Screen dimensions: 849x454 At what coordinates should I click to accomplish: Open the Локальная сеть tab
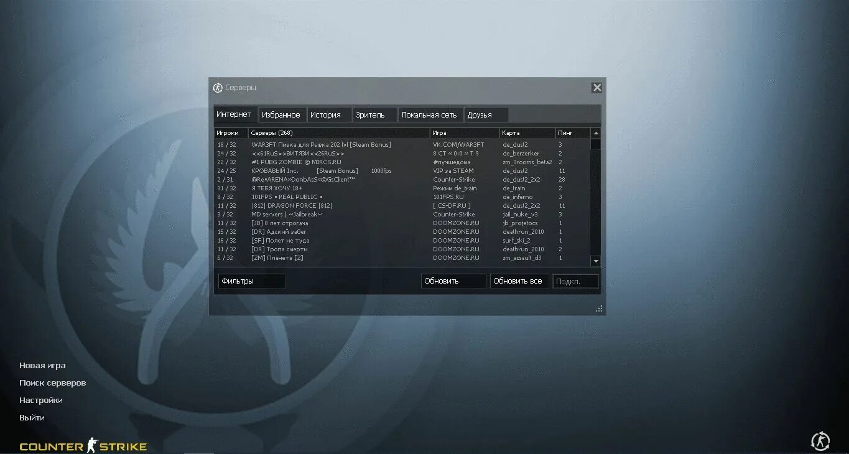(429, 115)
